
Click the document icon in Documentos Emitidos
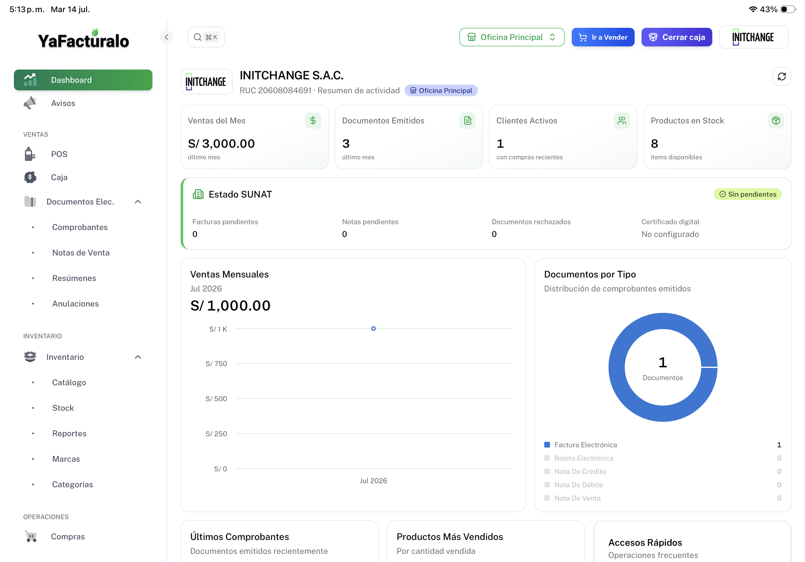pos(467,121)
